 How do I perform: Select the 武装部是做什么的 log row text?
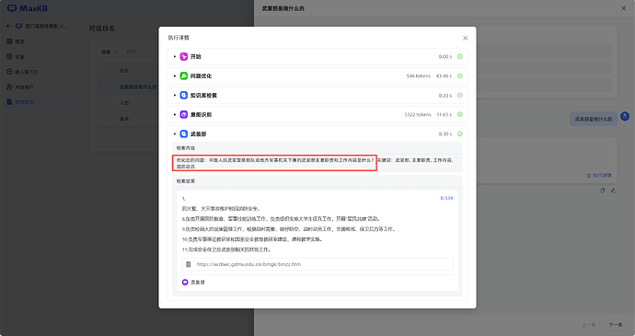[x=138, y=87]
